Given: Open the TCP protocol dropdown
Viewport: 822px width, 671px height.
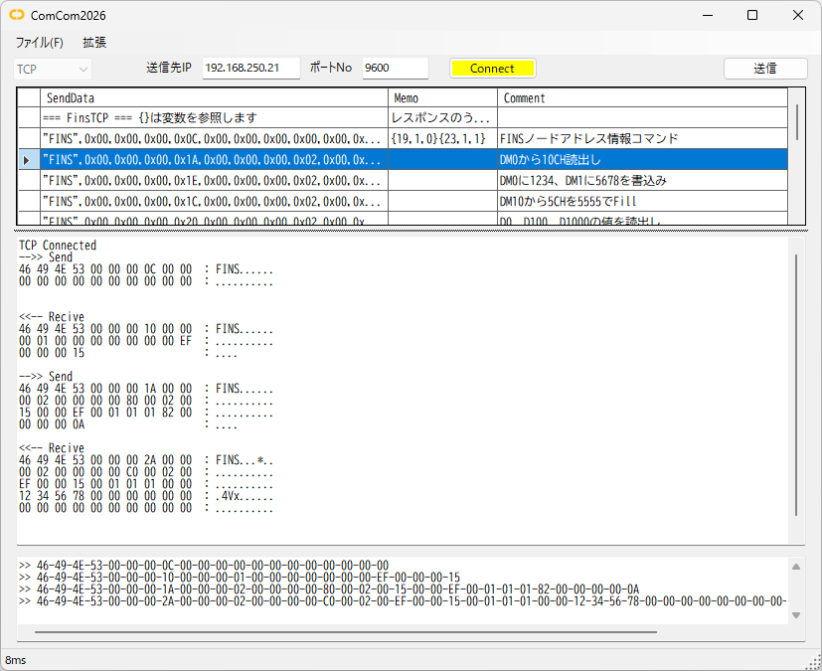Looking at the screenshot, I should coord(52,69).
